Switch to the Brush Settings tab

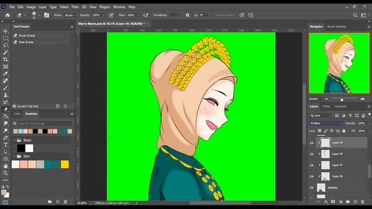point(337,27)
